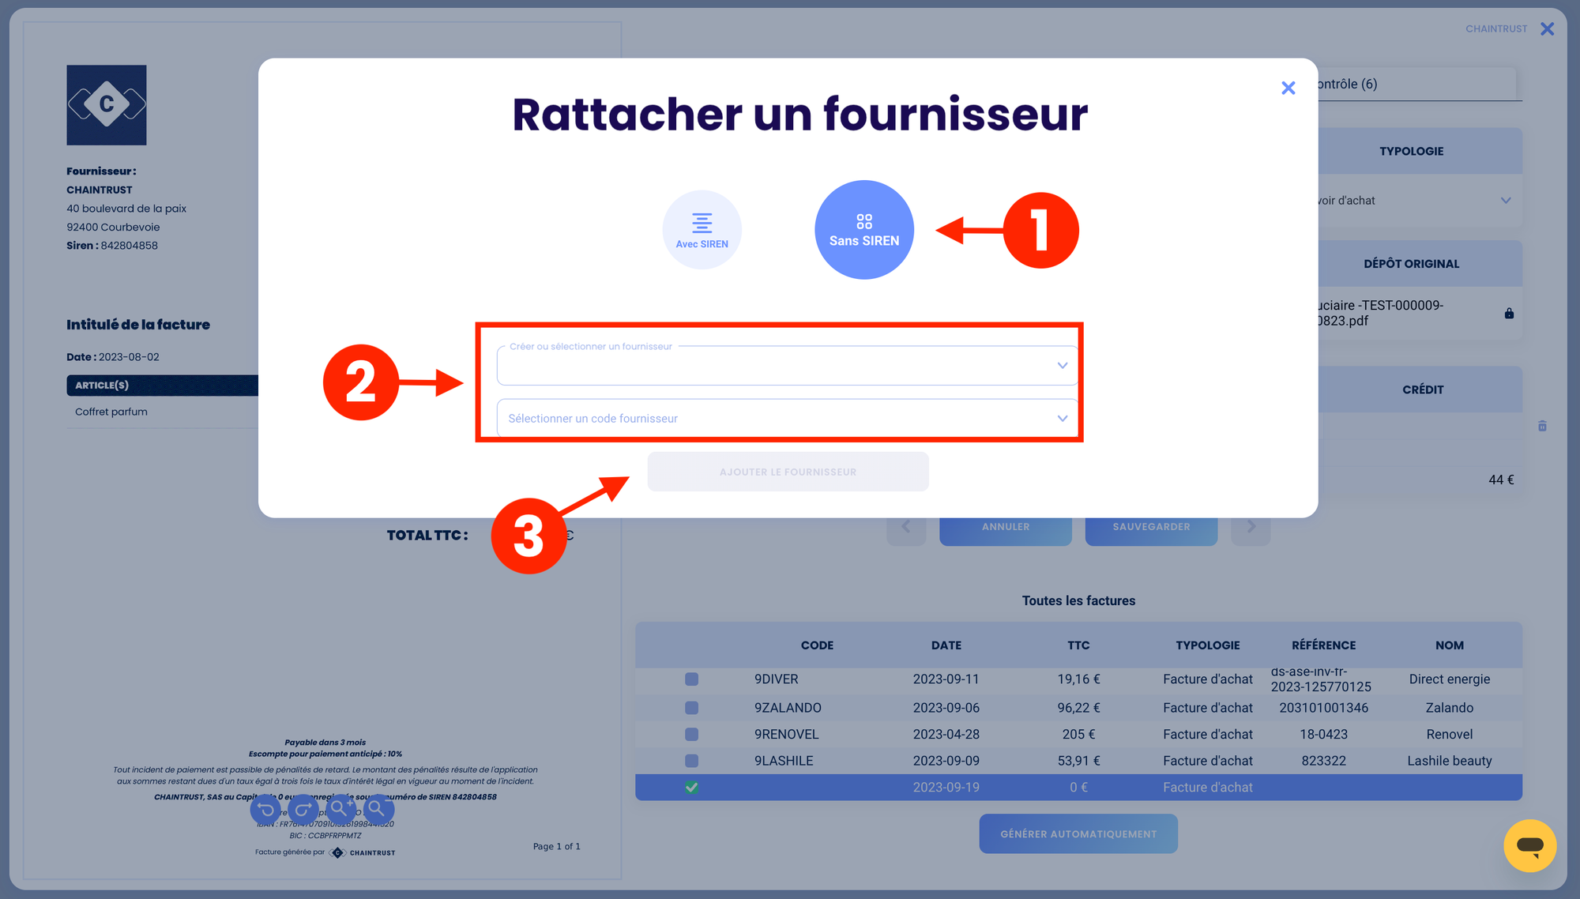
Task: Click the Chaintrust logo on invoice
Action: click(x=107, y=105)
